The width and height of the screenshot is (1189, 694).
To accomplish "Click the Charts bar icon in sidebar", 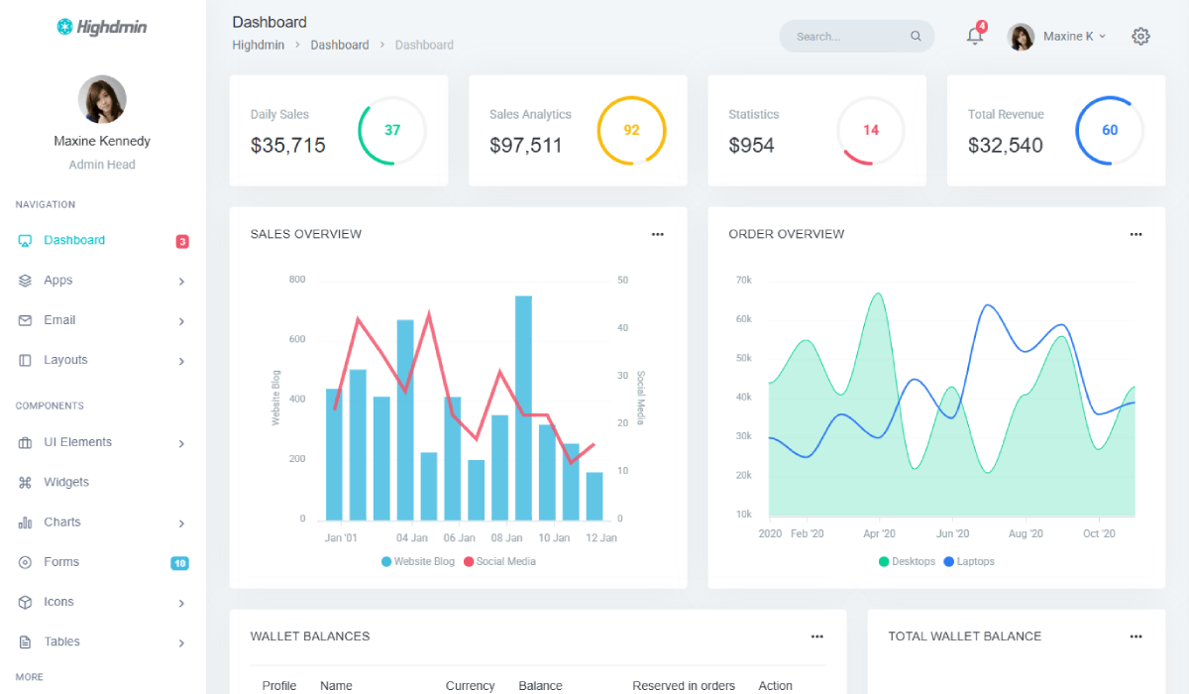I will point(26,522).
